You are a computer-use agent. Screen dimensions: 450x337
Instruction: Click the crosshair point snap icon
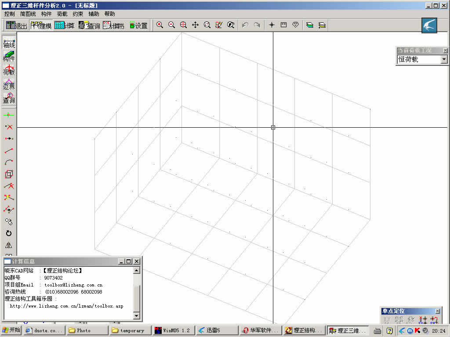tap(272, 25)
